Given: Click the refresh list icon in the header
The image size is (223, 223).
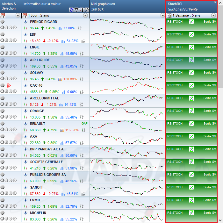Looking at the screenshot, I should click(x=71, y=10).
